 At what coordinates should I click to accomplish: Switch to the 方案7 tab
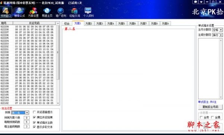tap(143, 23)
